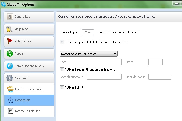
Task: Enable ports 80 et 443 alternative checkbox
Action: 62,42
